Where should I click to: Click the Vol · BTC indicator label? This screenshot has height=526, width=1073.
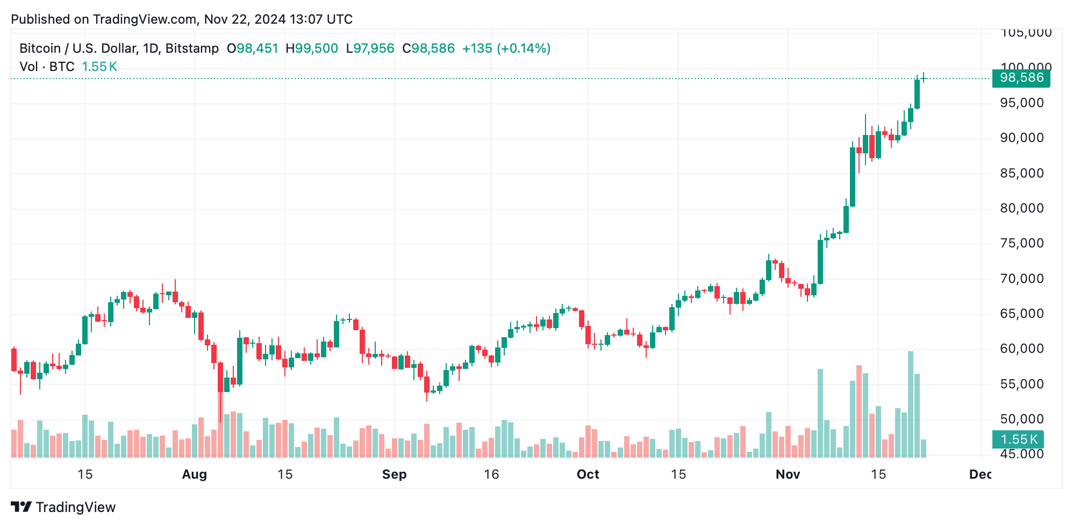point(47,67)
